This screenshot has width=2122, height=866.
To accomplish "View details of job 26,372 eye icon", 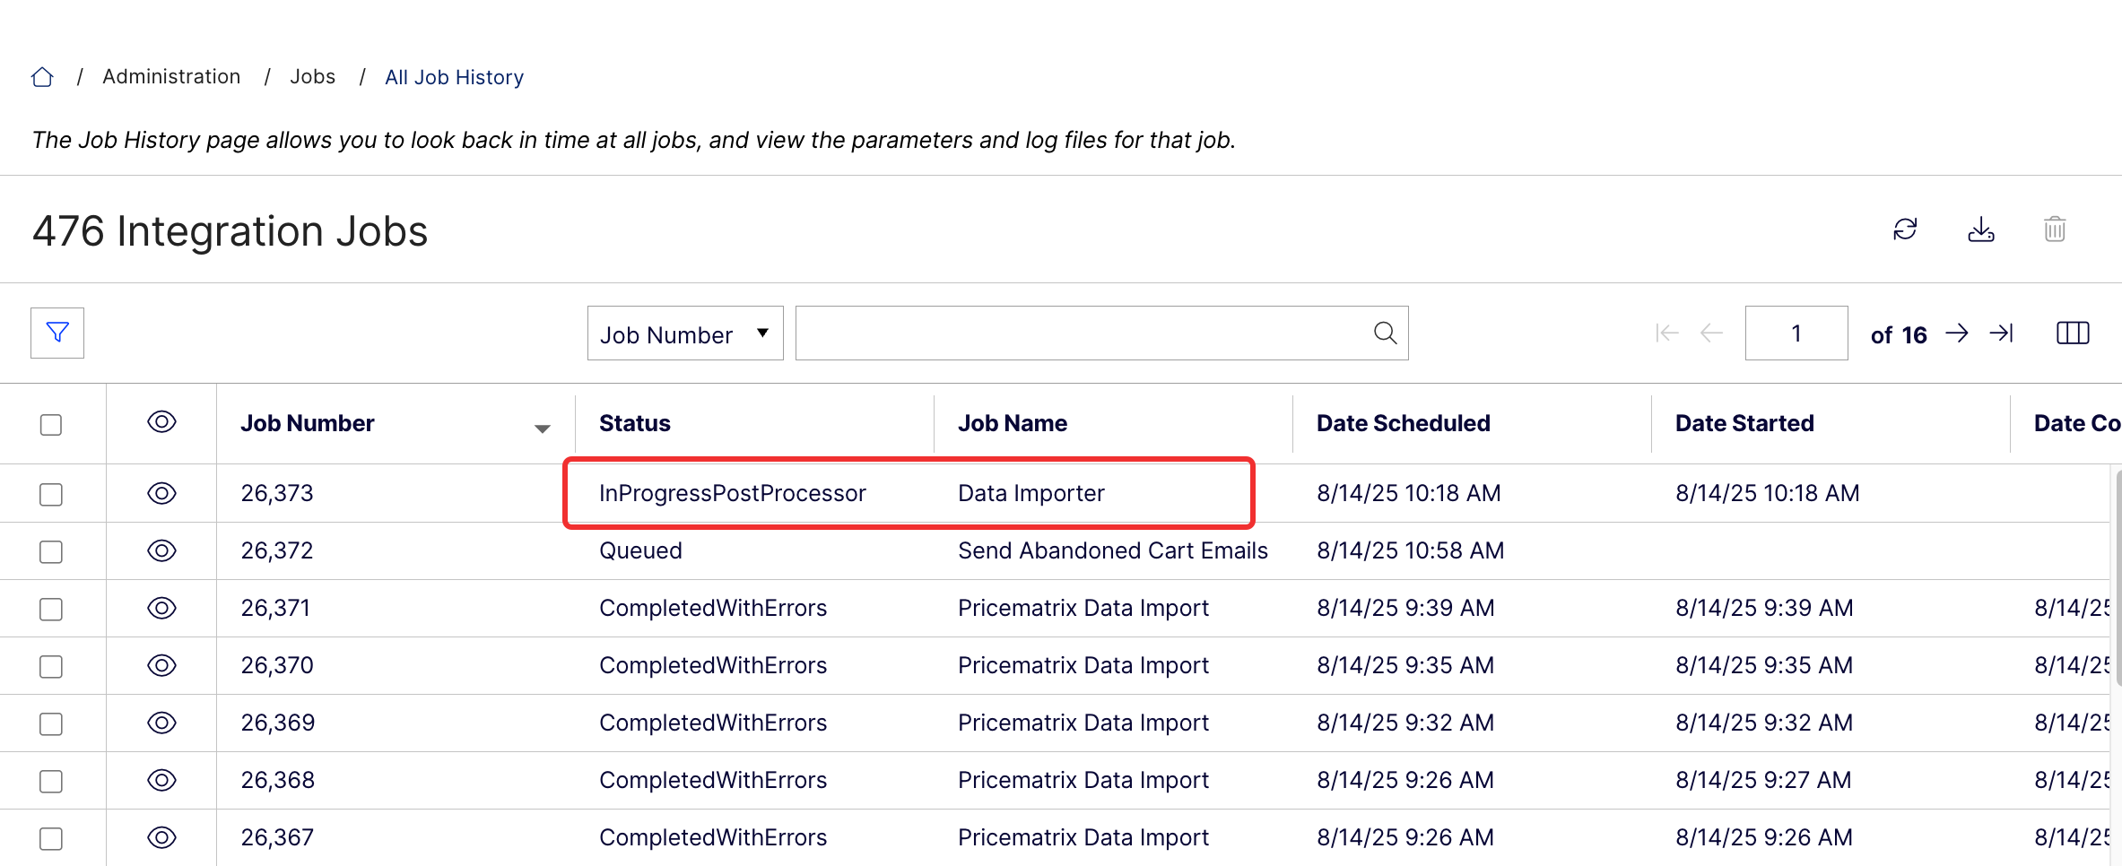I will coord(161,550).
